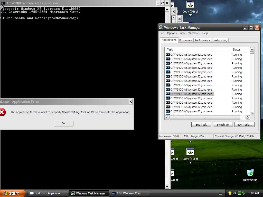The height and width of the screenshot is (197, 263).
Task: Click the task list scroll right arrow
Action: 248,117
